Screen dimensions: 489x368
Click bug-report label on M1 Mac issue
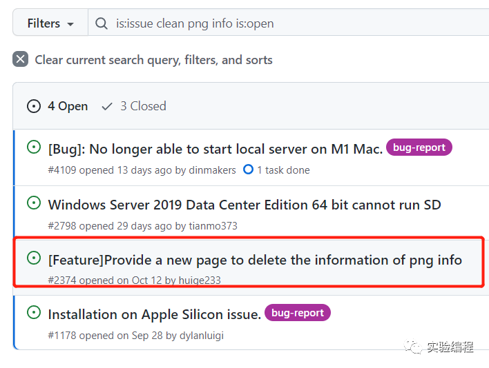point(419,147)
